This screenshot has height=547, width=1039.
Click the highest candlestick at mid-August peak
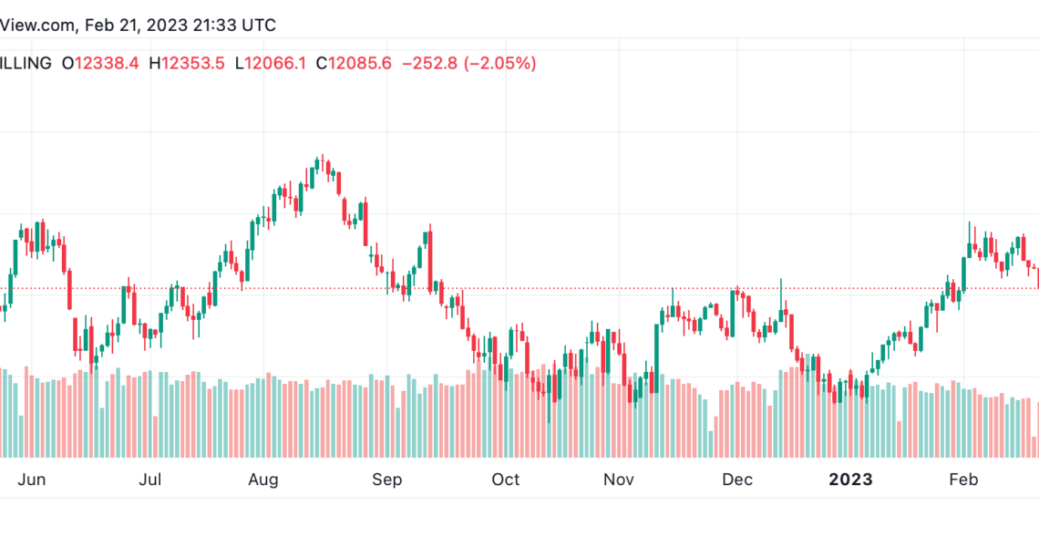[323, 164]
